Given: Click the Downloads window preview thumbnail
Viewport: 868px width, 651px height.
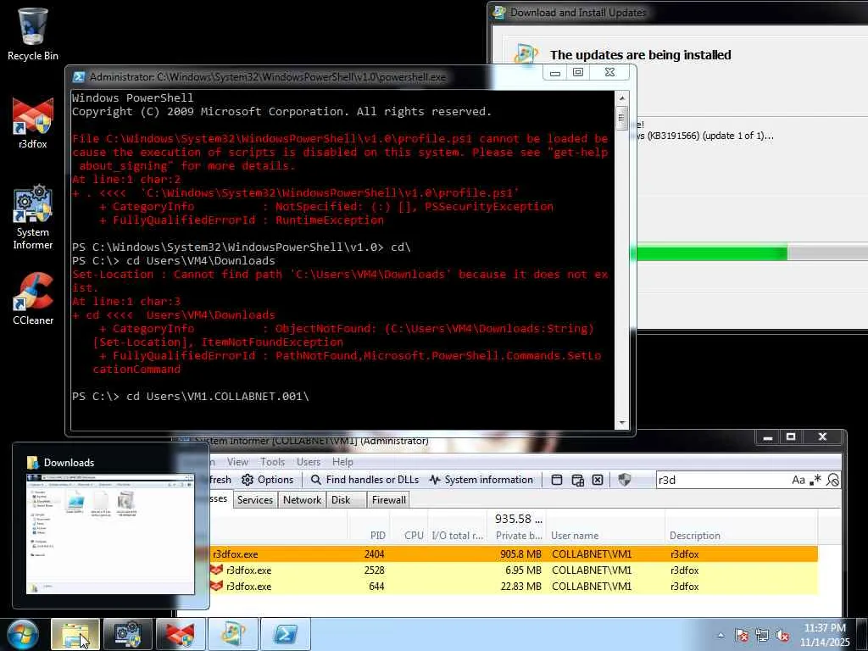Looking at the screenshot, I should coord(110,534).
